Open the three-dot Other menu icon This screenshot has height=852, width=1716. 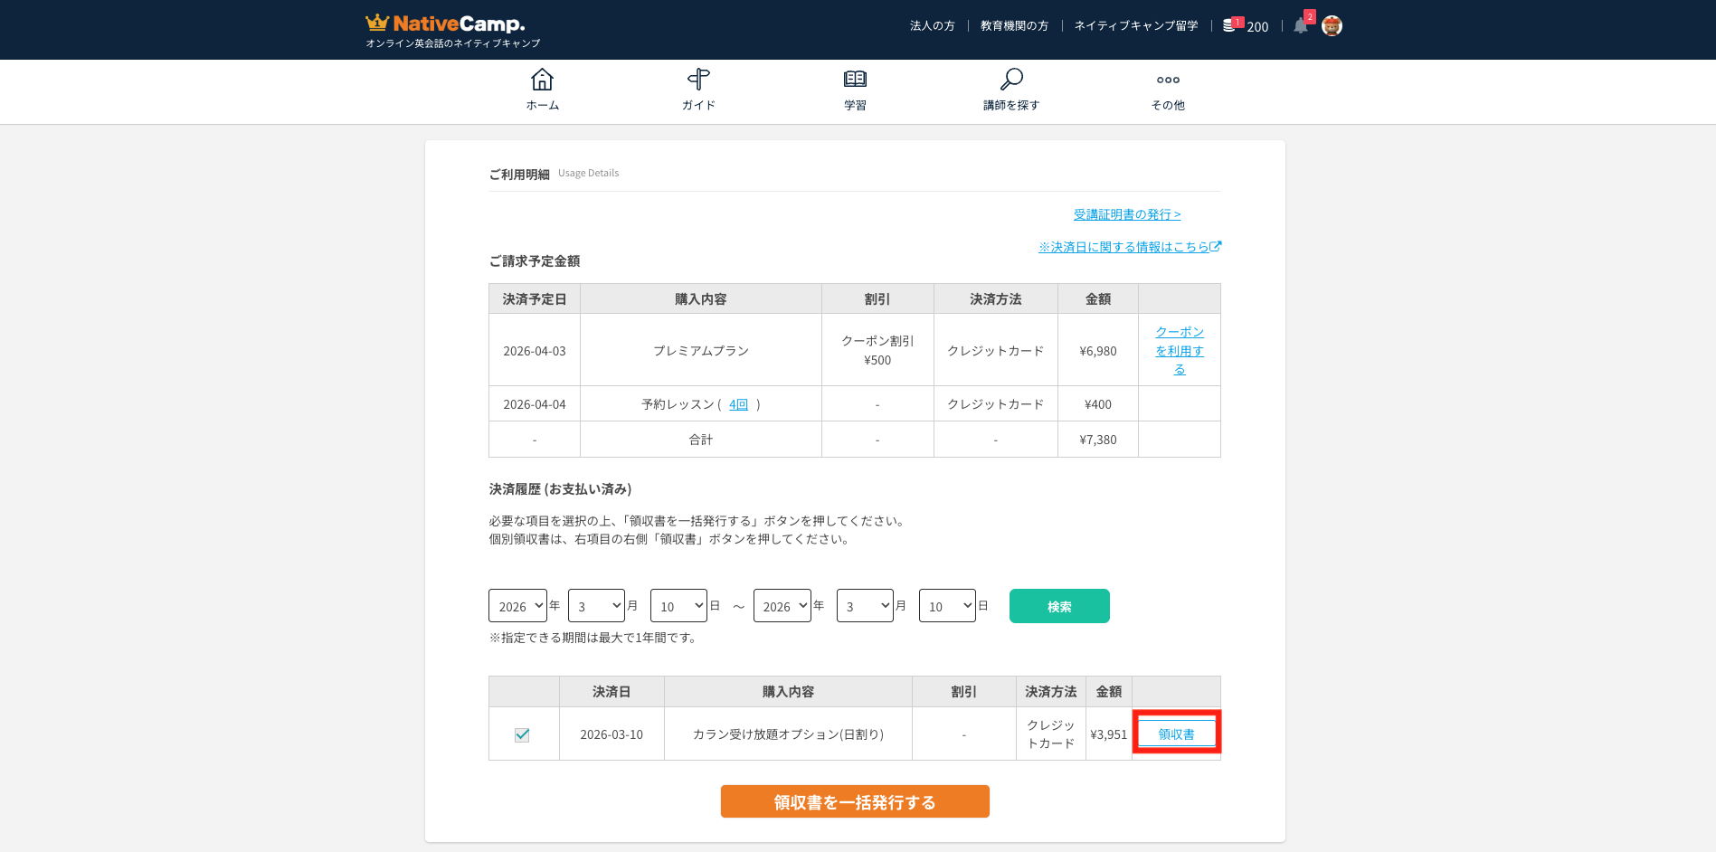tap(1168, 80)
